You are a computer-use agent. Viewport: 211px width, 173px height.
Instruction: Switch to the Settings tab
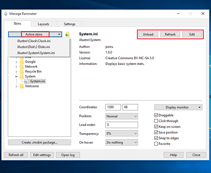(x=69, y=24)
